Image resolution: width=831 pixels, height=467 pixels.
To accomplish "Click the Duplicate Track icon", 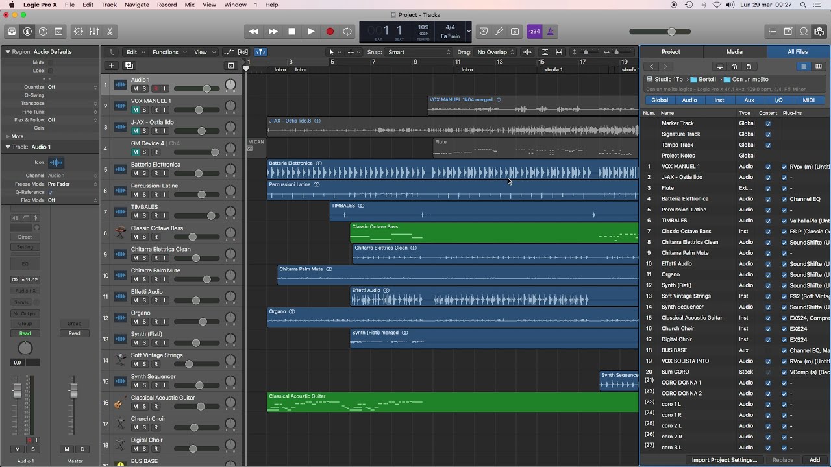I will [129, 66].
